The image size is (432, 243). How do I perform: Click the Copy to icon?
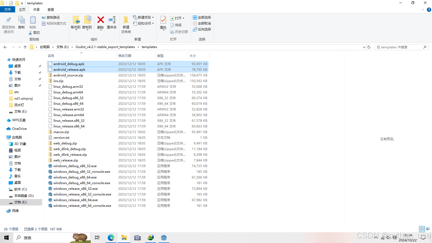click(87, 20)
